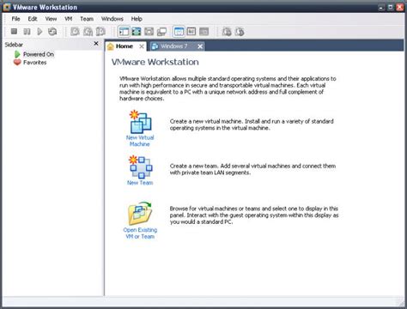Viewport: 407px width, 309px height.
Task: Click the Unity mode toolbar icon
Action: click(161, 32)
